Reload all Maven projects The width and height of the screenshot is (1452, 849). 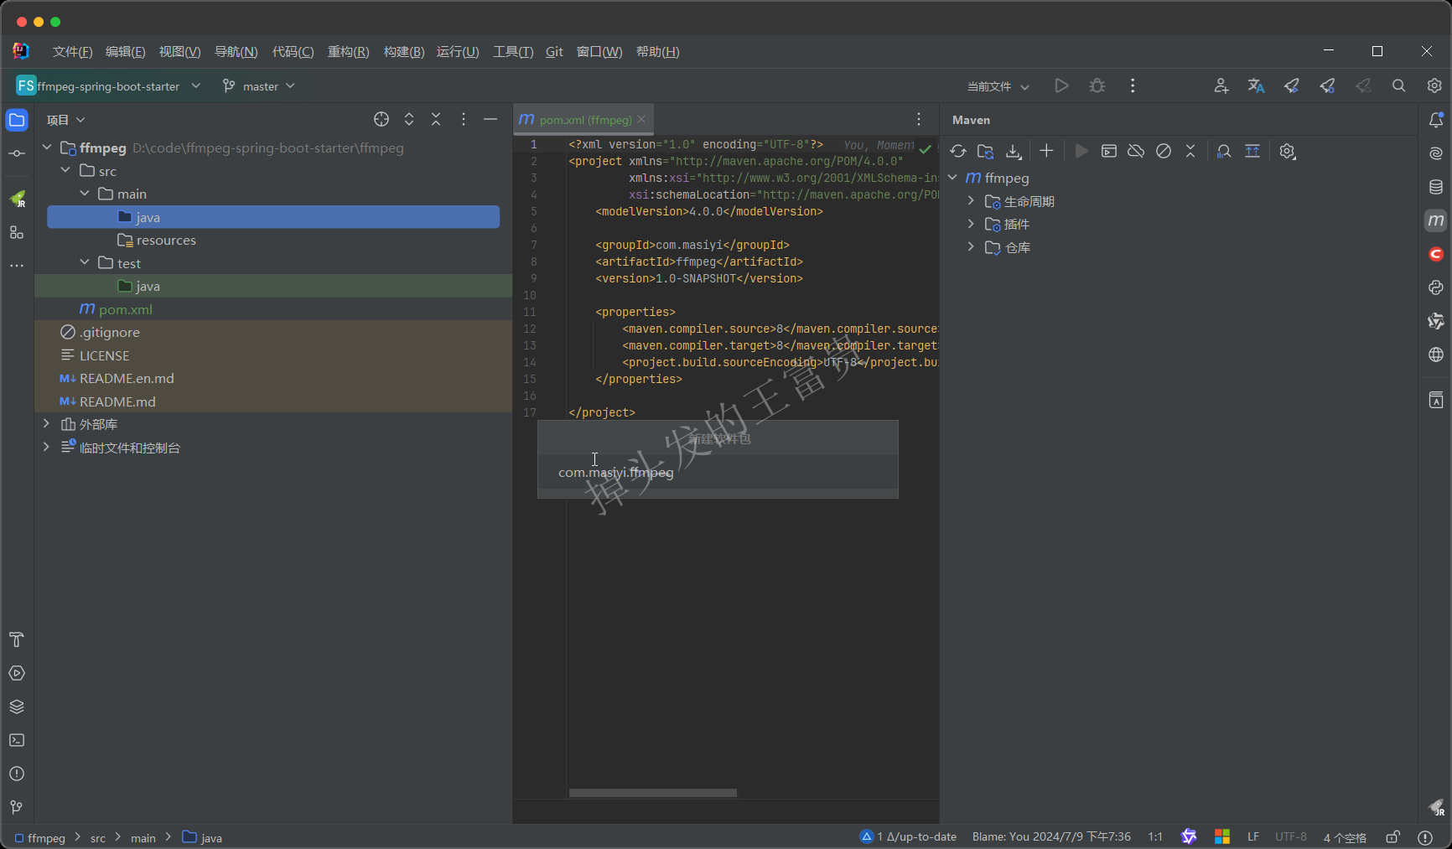tap(958, 151)
